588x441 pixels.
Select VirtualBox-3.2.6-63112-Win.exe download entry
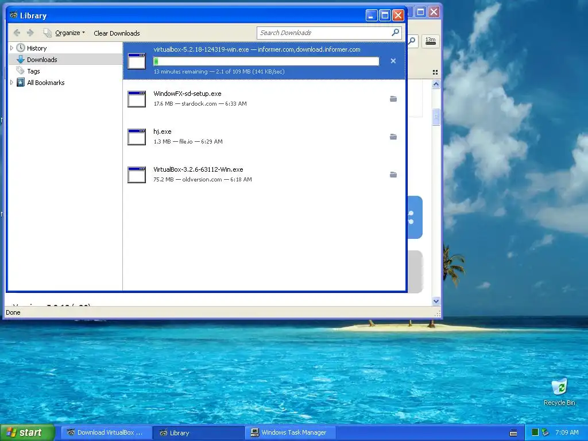[264, 175]
